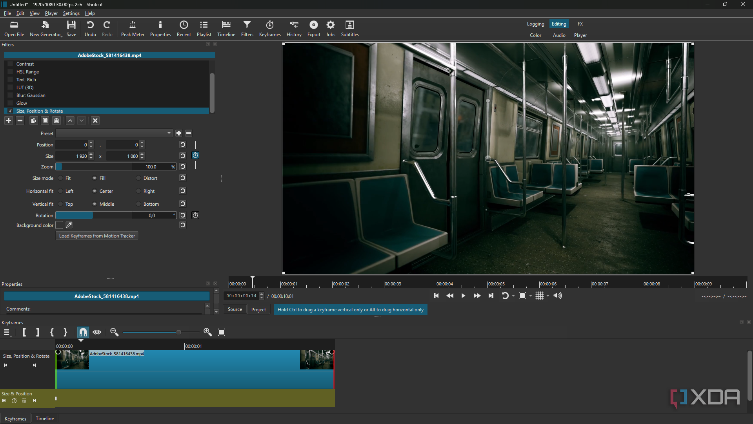Enable the Glow filter checkbox
Viewport: 753px width, 424px height.
(x=11, y=103)
